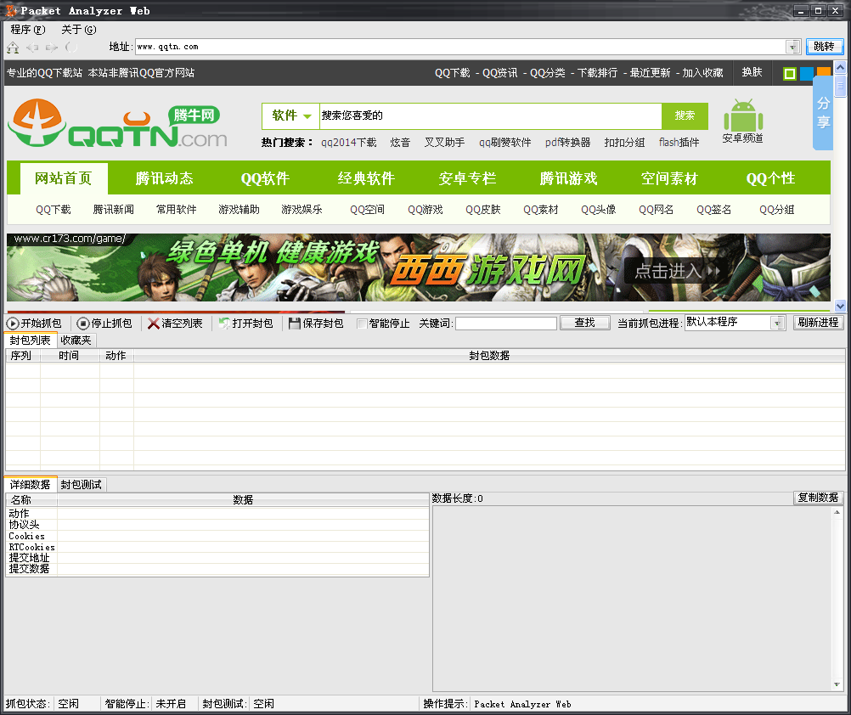Open the 程序 menu

tap(28, 29)
